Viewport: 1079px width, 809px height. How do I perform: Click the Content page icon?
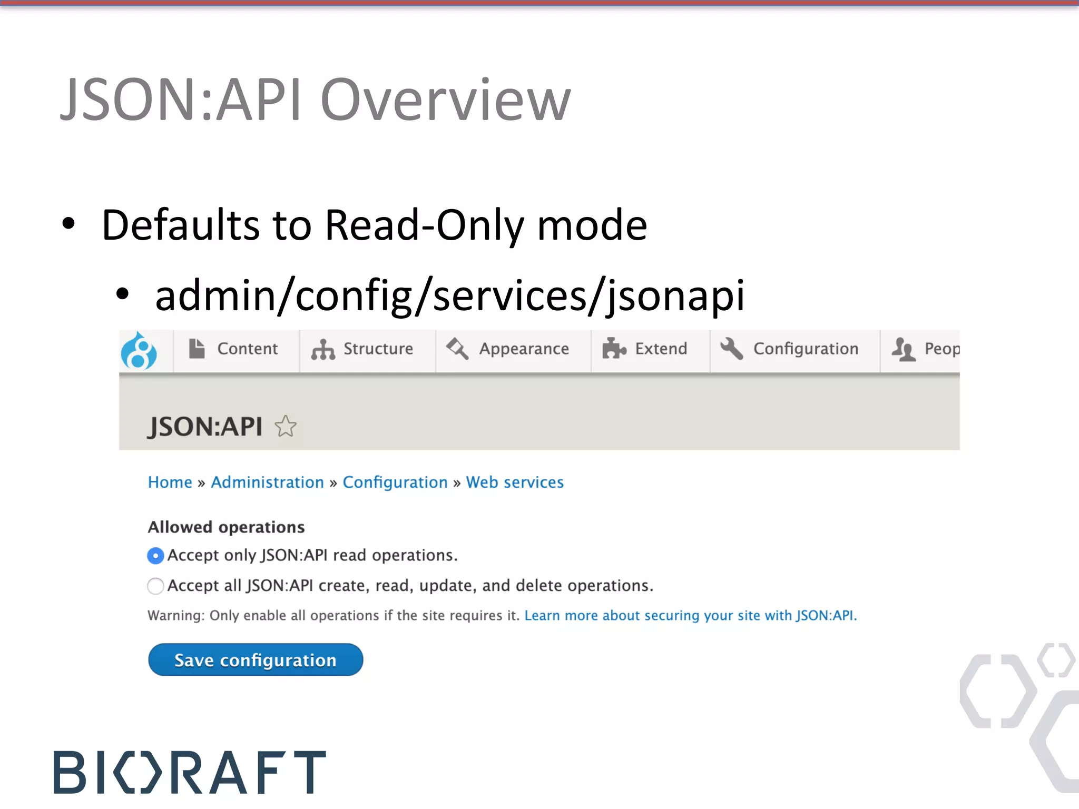coord(197,349)
